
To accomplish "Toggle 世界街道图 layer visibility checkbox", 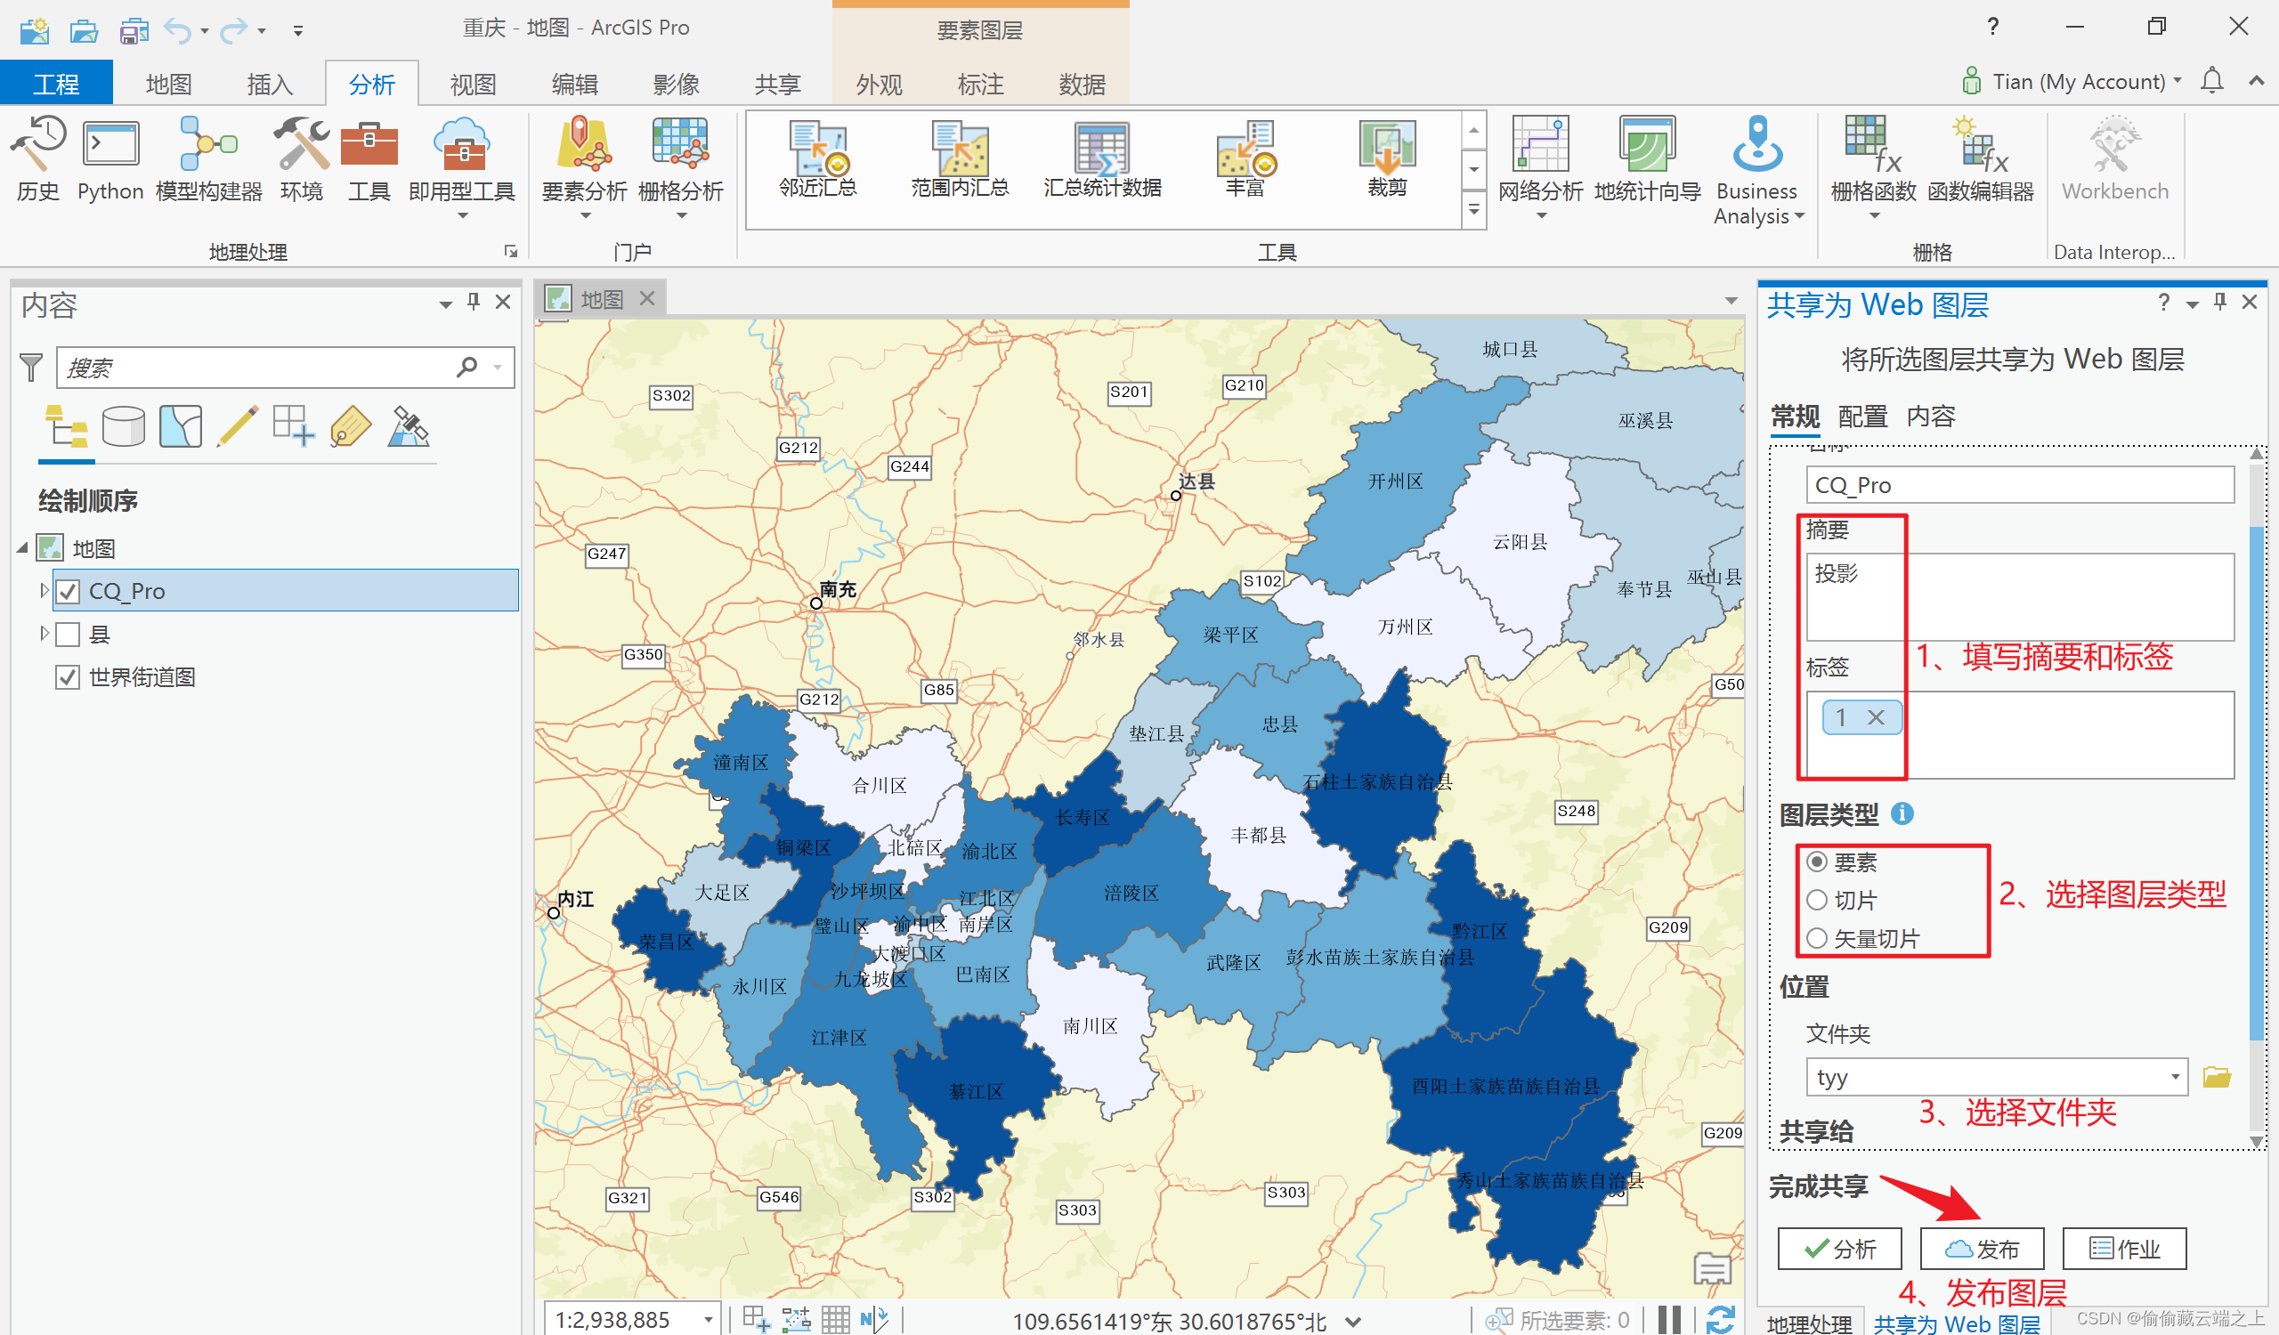I will point(68,677).
